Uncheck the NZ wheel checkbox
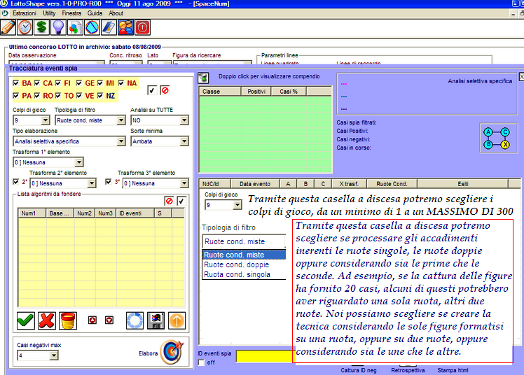 (x=100, y=95)
